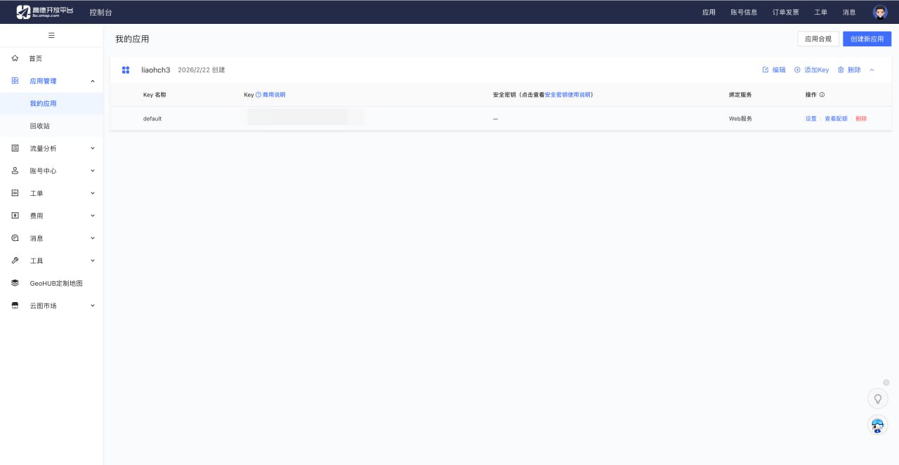
Task: Click the red 删除 link for default key
Action: coord(861,119)
